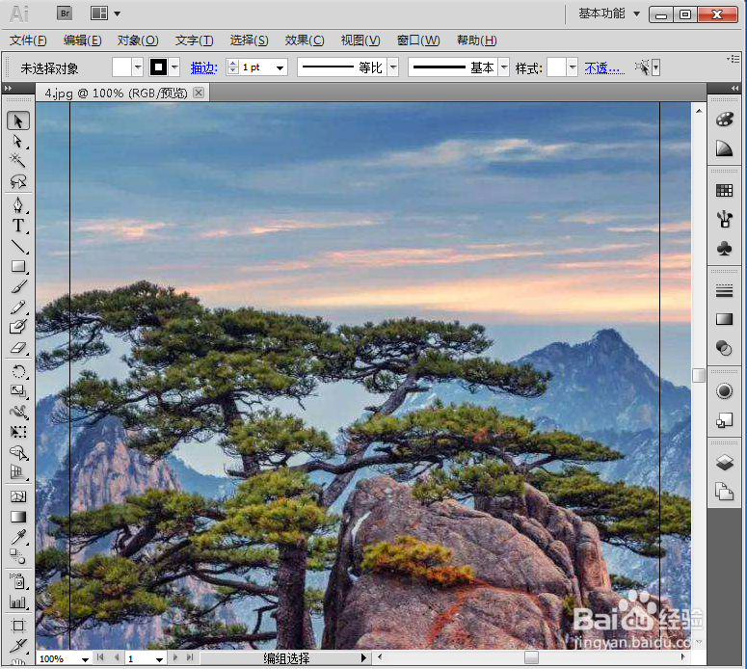Select the Eraser tool
The height and width of the screenshot is (669, 747).
18,348
